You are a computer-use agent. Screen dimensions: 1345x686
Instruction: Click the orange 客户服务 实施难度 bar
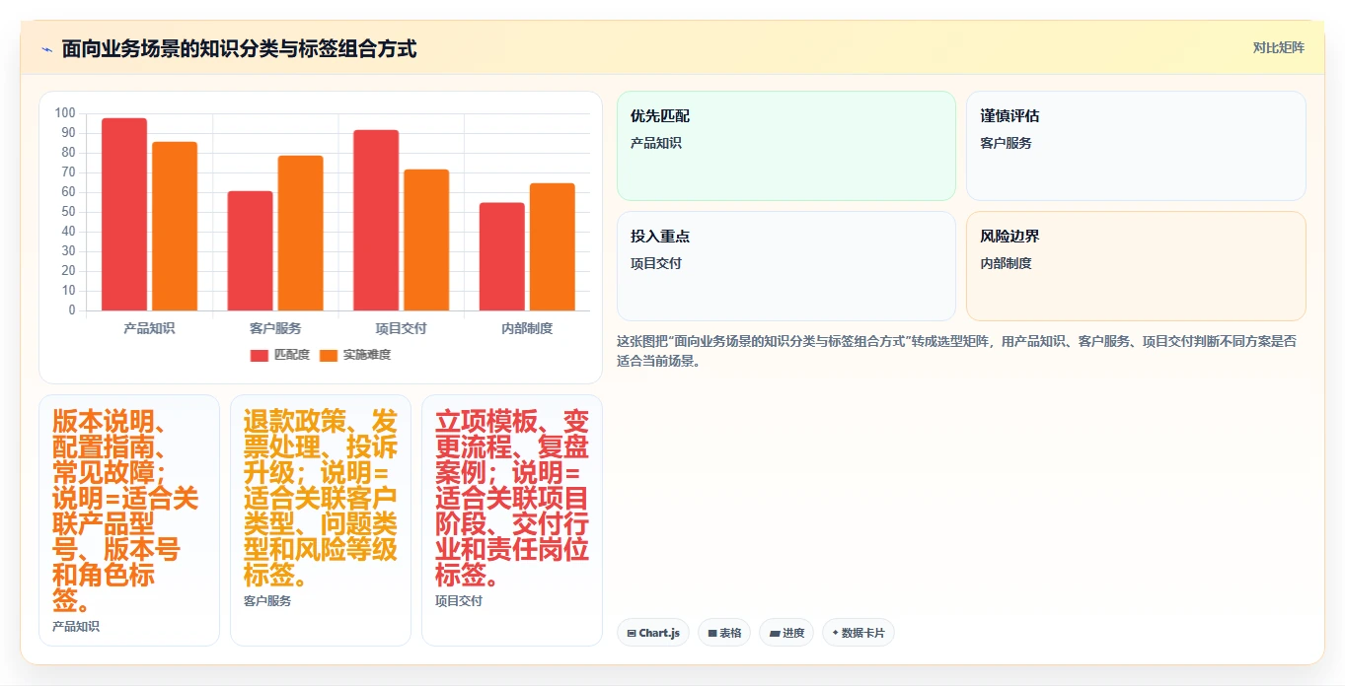(301, 234)
